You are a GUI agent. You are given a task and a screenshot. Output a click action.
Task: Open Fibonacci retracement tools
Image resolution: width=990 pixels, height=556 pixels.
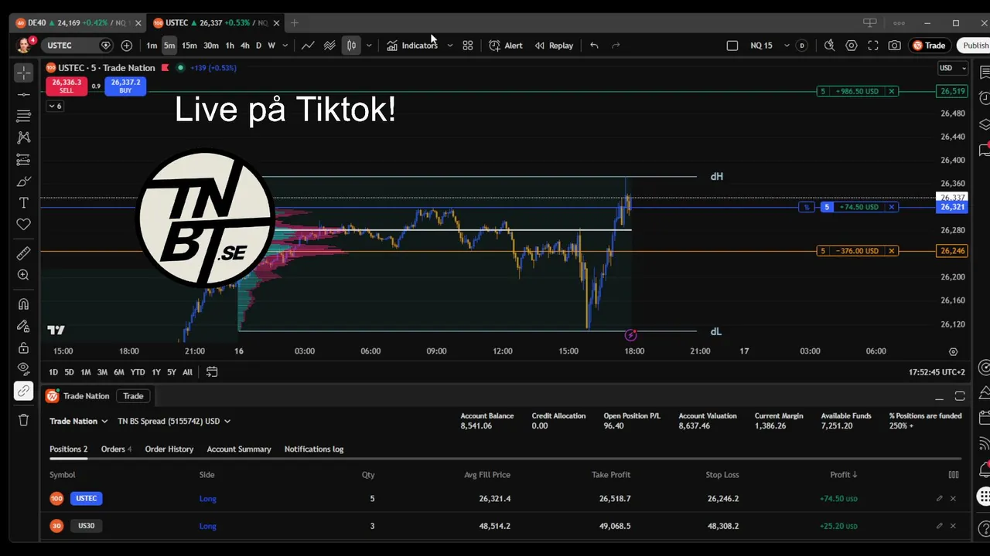coord(24,116)
